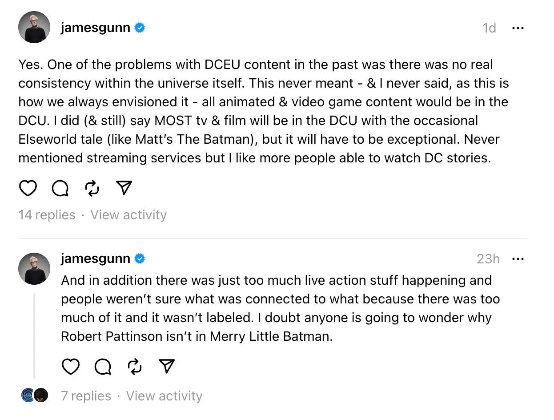Click the first post's profile avatar
The width and height of the screenshot is (554, 420).
click(34, 28)
